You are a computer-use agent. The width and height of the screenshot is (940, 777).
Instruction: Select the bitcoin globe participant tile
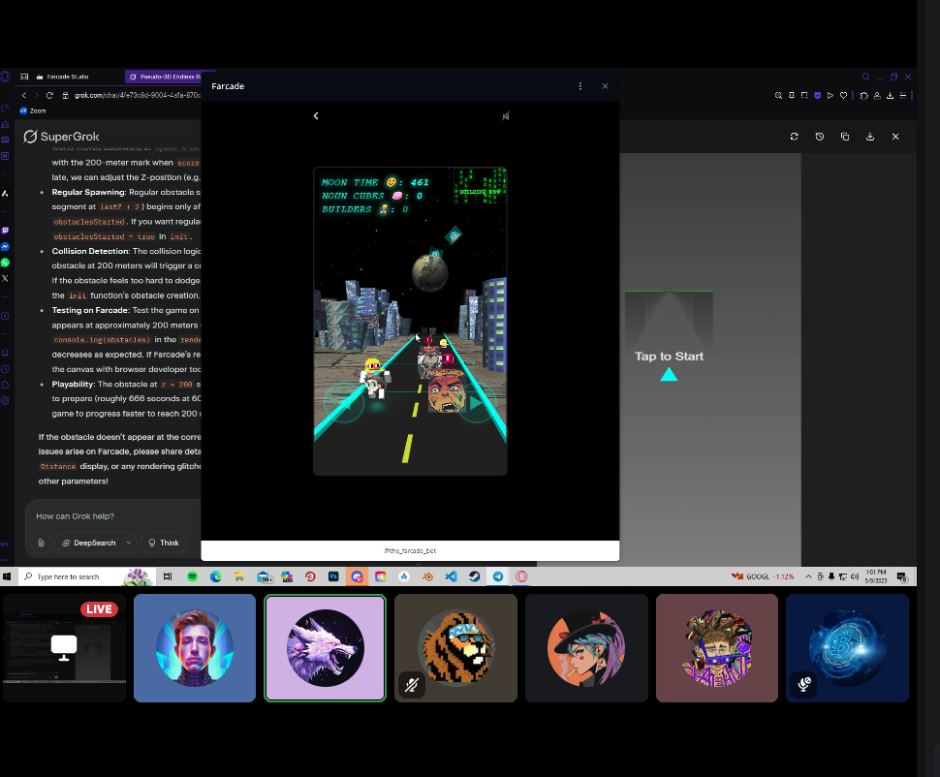tap(848, 648)
